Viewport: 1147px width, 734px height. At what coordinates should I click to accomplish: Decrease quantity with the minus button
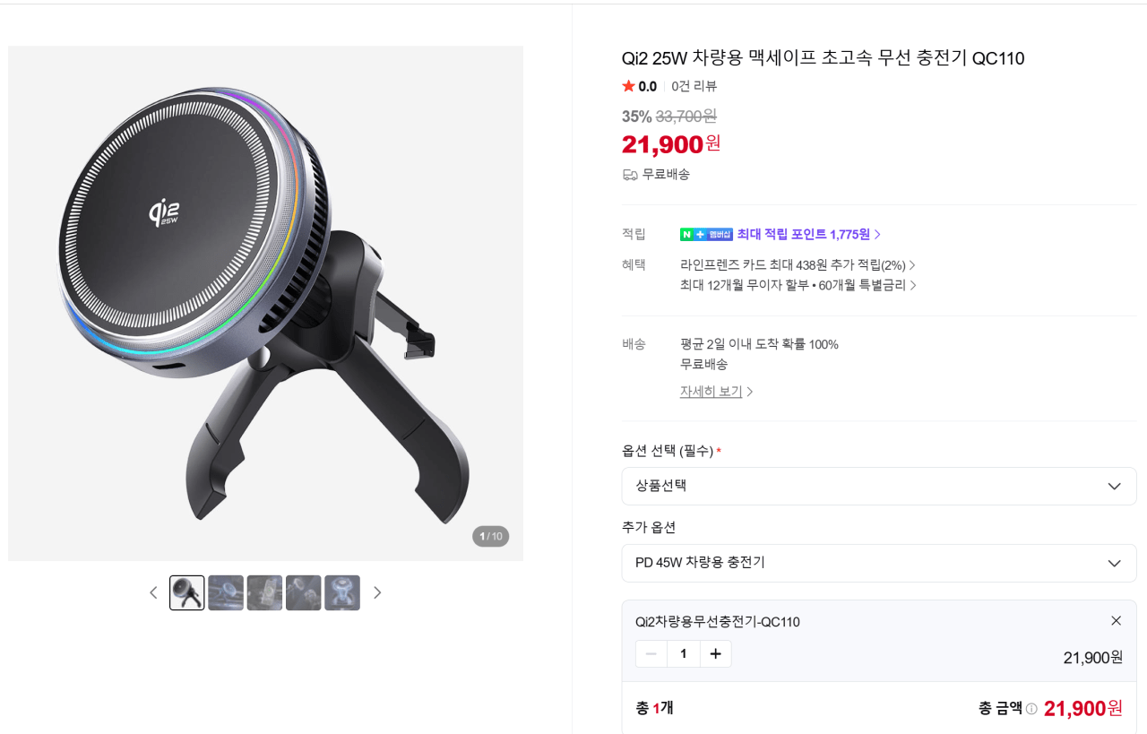(x=651, y=653)
